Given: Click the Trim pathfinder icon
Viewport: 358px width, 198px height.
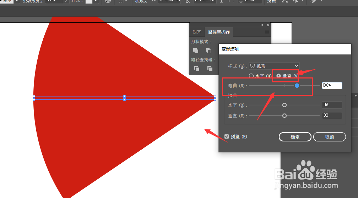Looking at the screenshot, I should click(210, 69).
